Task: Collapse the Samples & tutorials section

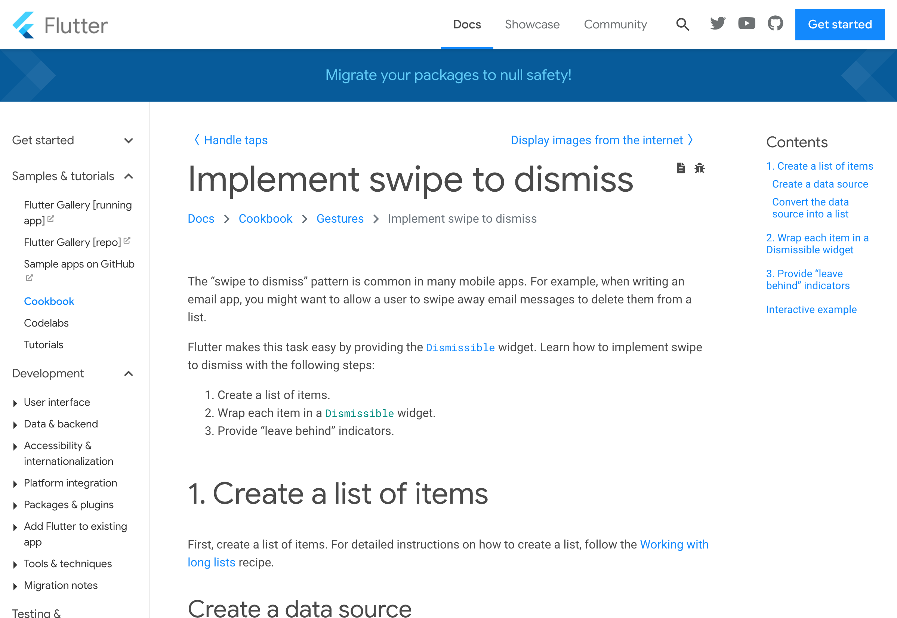Action: (x=130, y=176)
